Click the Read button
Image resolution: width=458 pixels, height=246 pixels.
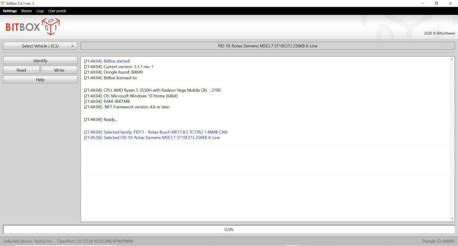point(21,70)
